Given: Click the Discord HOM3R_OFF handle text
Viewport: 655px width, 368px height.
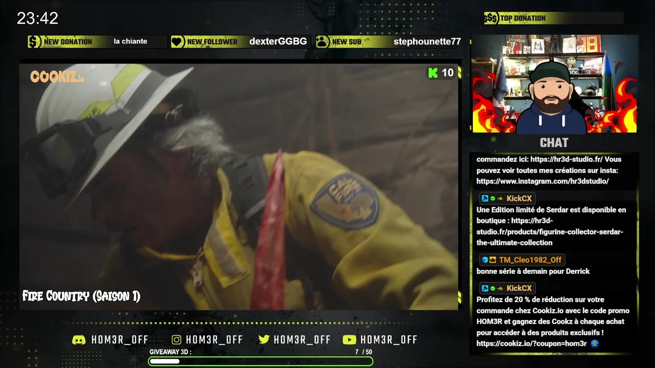Looking at the screenshot, I should pos(120,340).
